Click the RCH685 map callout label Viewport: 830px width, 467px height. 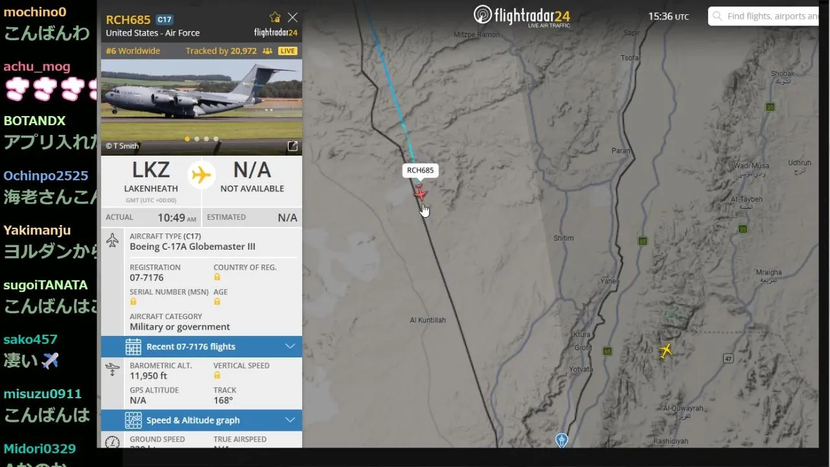pyautogui.click(x=420, y=171)
